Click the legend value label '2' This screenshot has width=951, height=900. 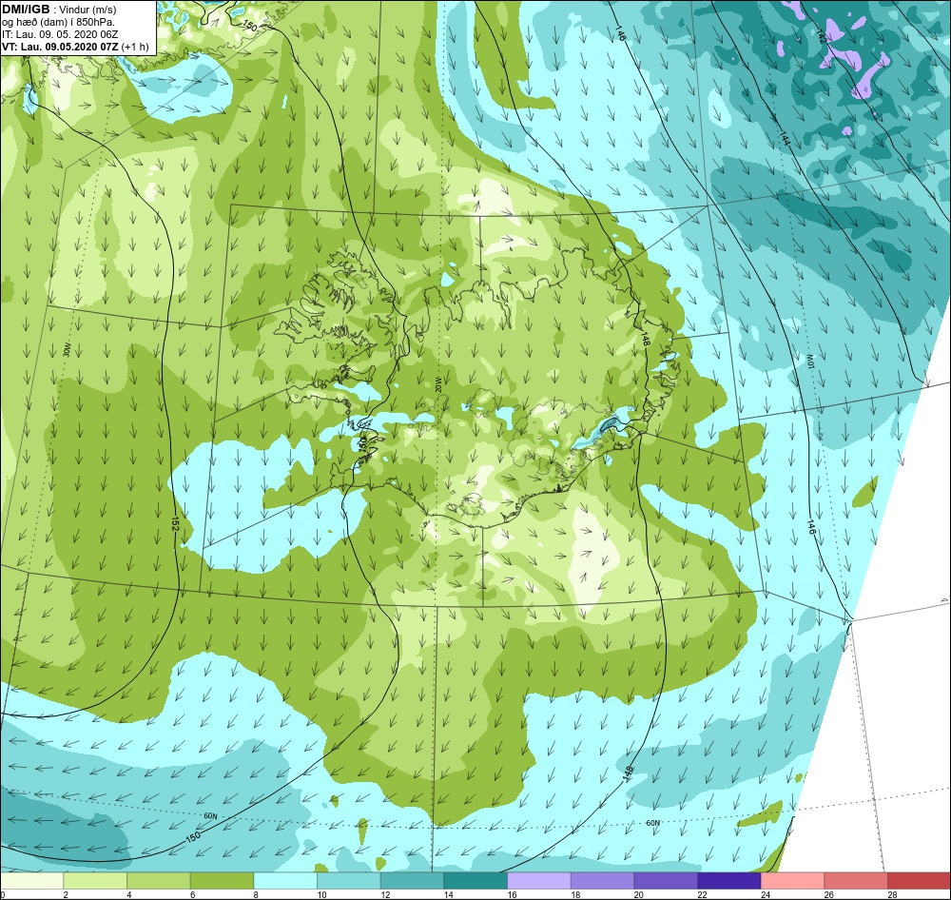click(65, 894)
